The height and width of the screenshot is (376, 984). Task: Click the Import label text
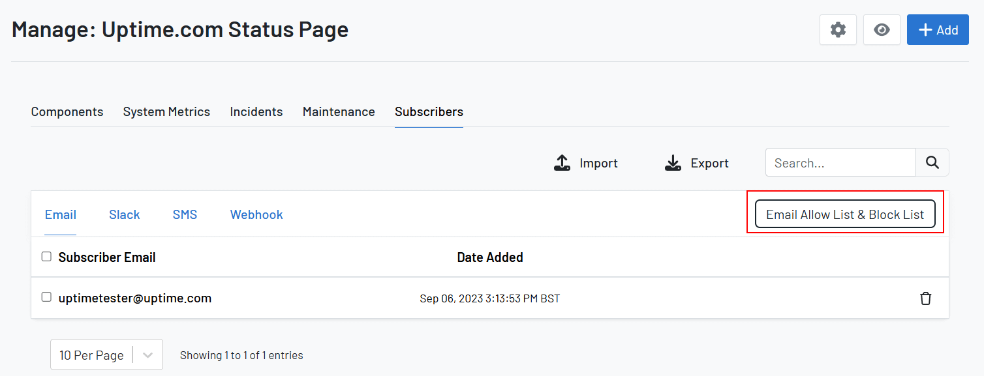[x=598, y=163]
